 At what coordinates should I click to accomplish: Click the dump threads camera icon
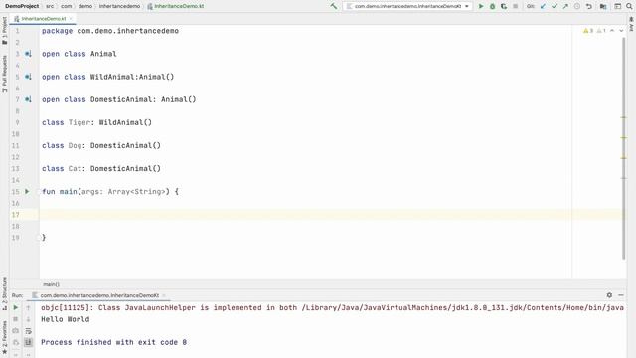tap(16, 331)
